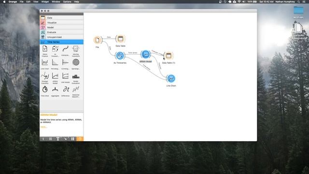309x174 pixels.
Task: Expand the Visualize widget category
Action: (61, 23)
